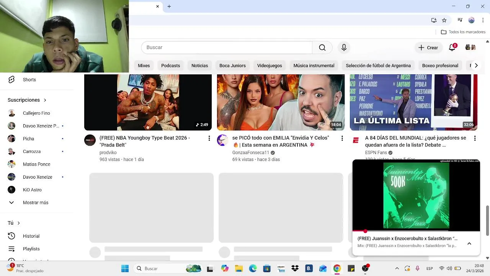The height and width of the screenshot is (276, 490).
Task: Open options for the MUNDIAL debate video
Action: (x=475, y=138)
